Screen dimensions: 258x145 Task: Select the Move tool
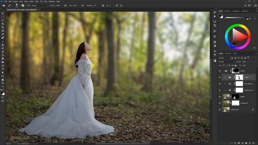click(3, 13)
